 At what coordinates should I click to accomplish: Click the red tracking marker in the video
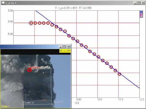pyautogui.click(x=29, y=70)
